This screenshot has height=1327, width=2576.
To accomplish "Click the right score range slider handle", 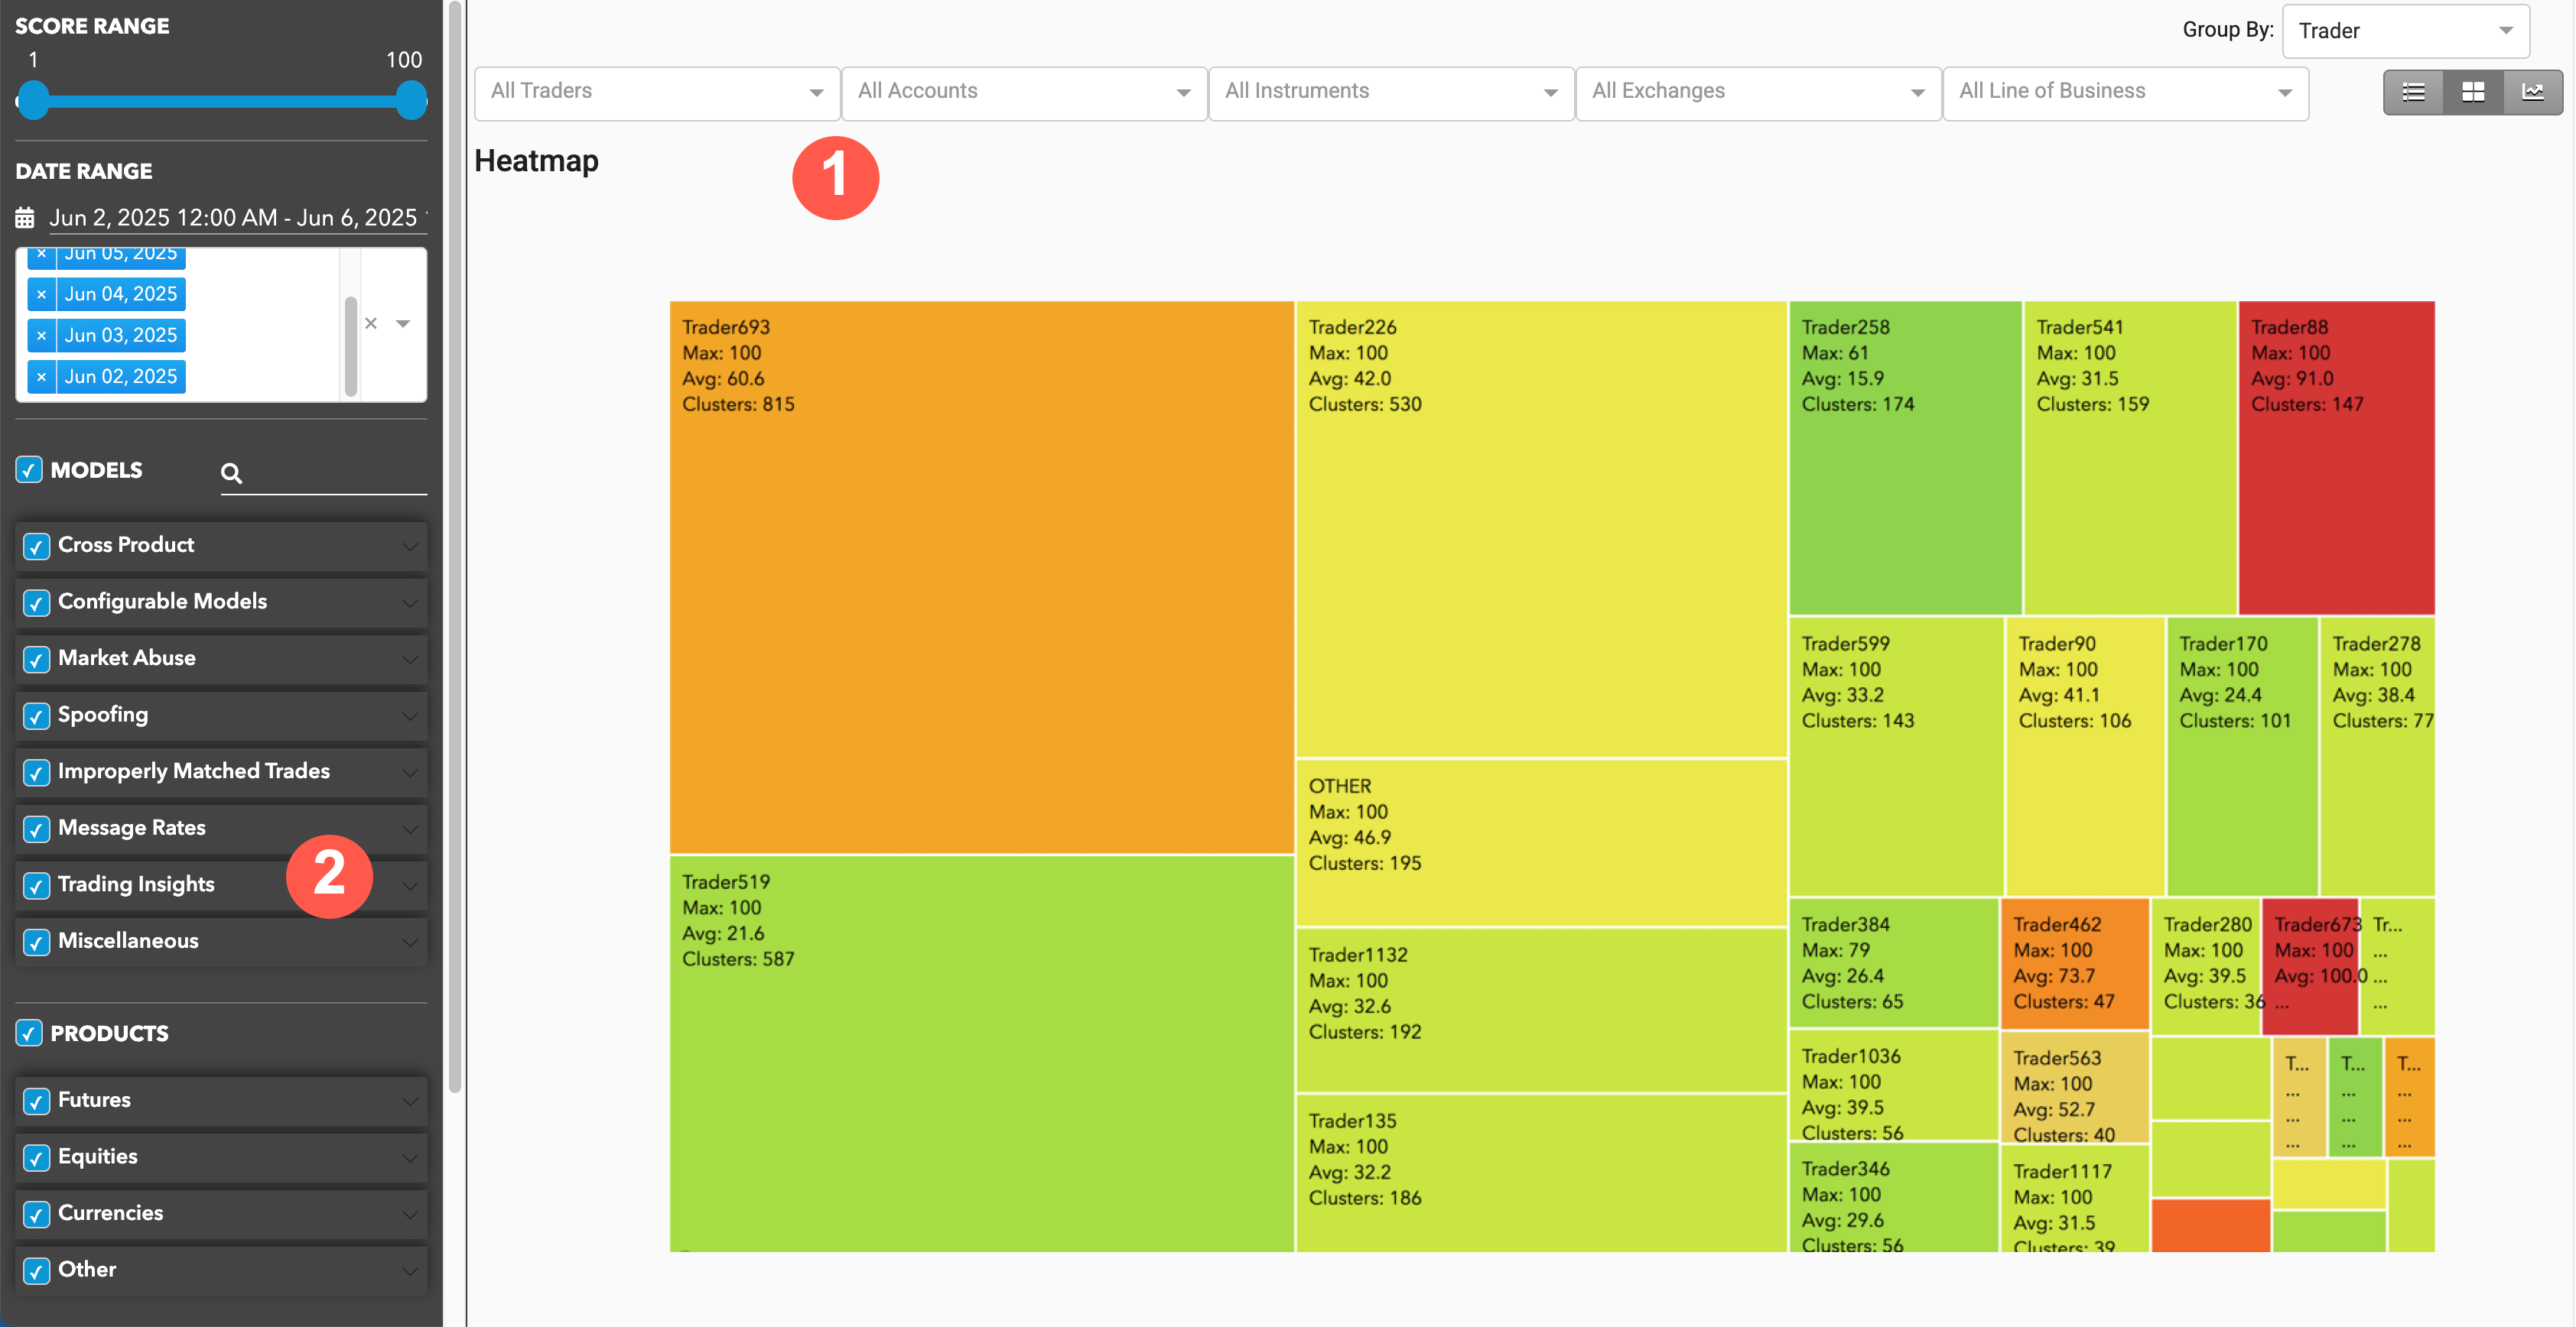I will pyautogui.click(x=411, y=100).
